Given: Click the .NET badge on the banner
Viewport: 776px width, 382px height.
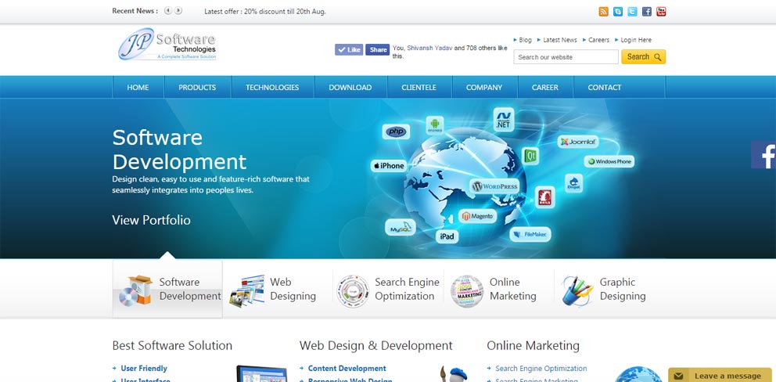Looking at the screenshot, I should (x=503, y=120).
